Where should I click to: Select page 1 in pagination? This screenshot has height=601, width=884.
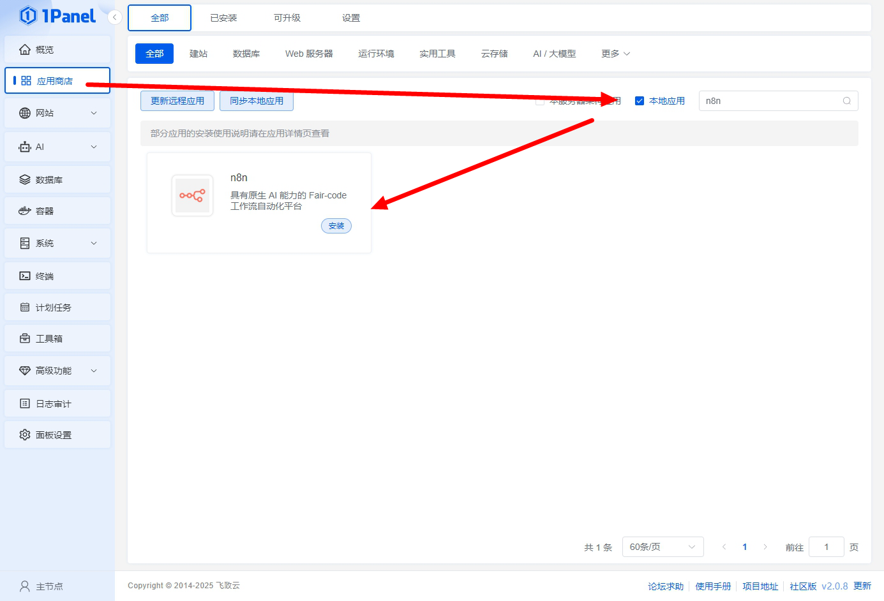[745, 547]
